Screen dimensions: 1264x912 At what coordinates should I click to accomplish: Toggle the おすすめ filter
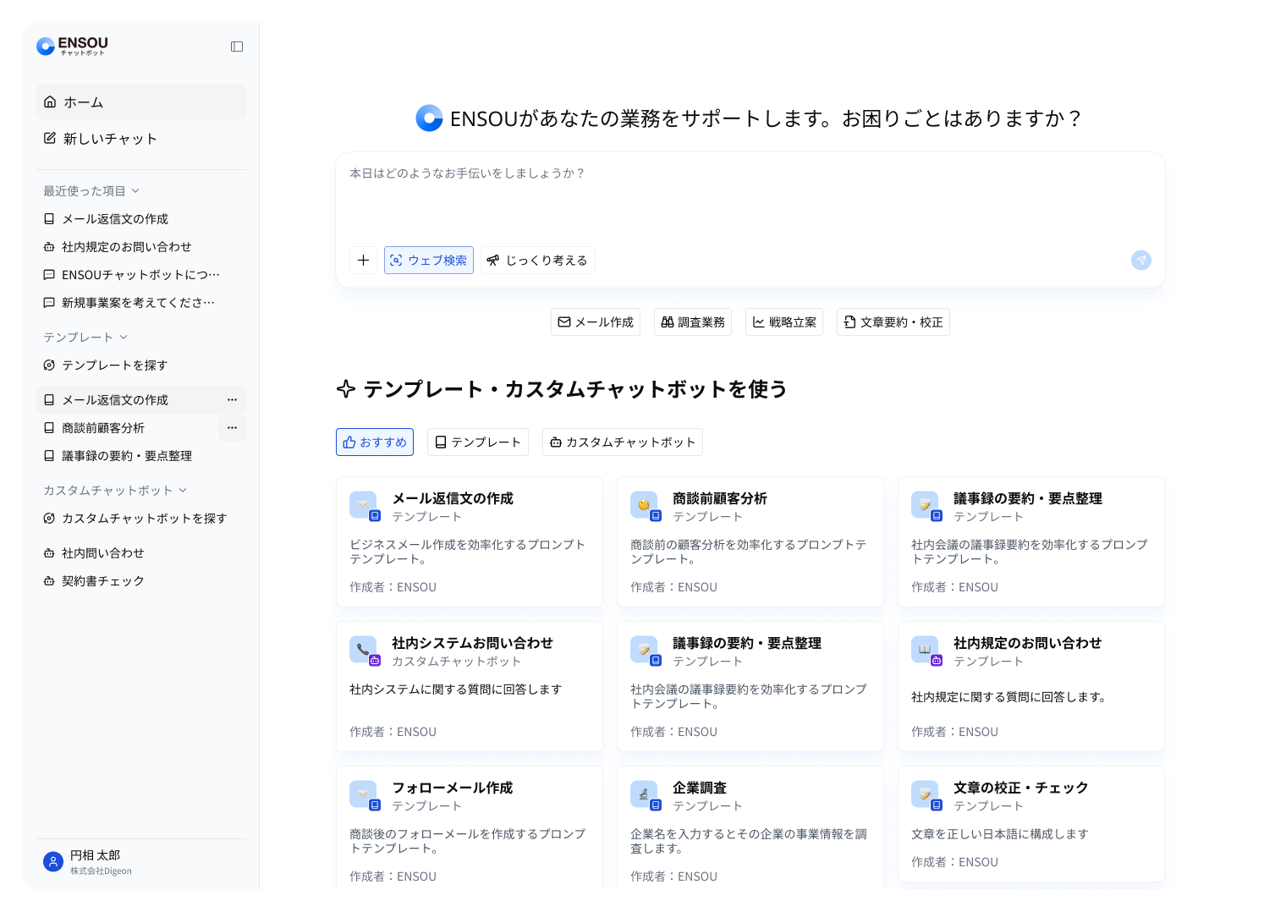pos(375,442)
